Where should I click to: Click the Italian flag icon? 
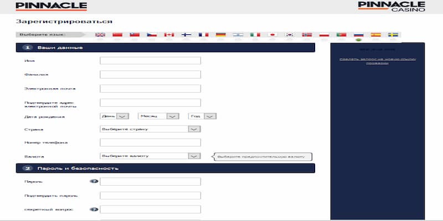255,35
